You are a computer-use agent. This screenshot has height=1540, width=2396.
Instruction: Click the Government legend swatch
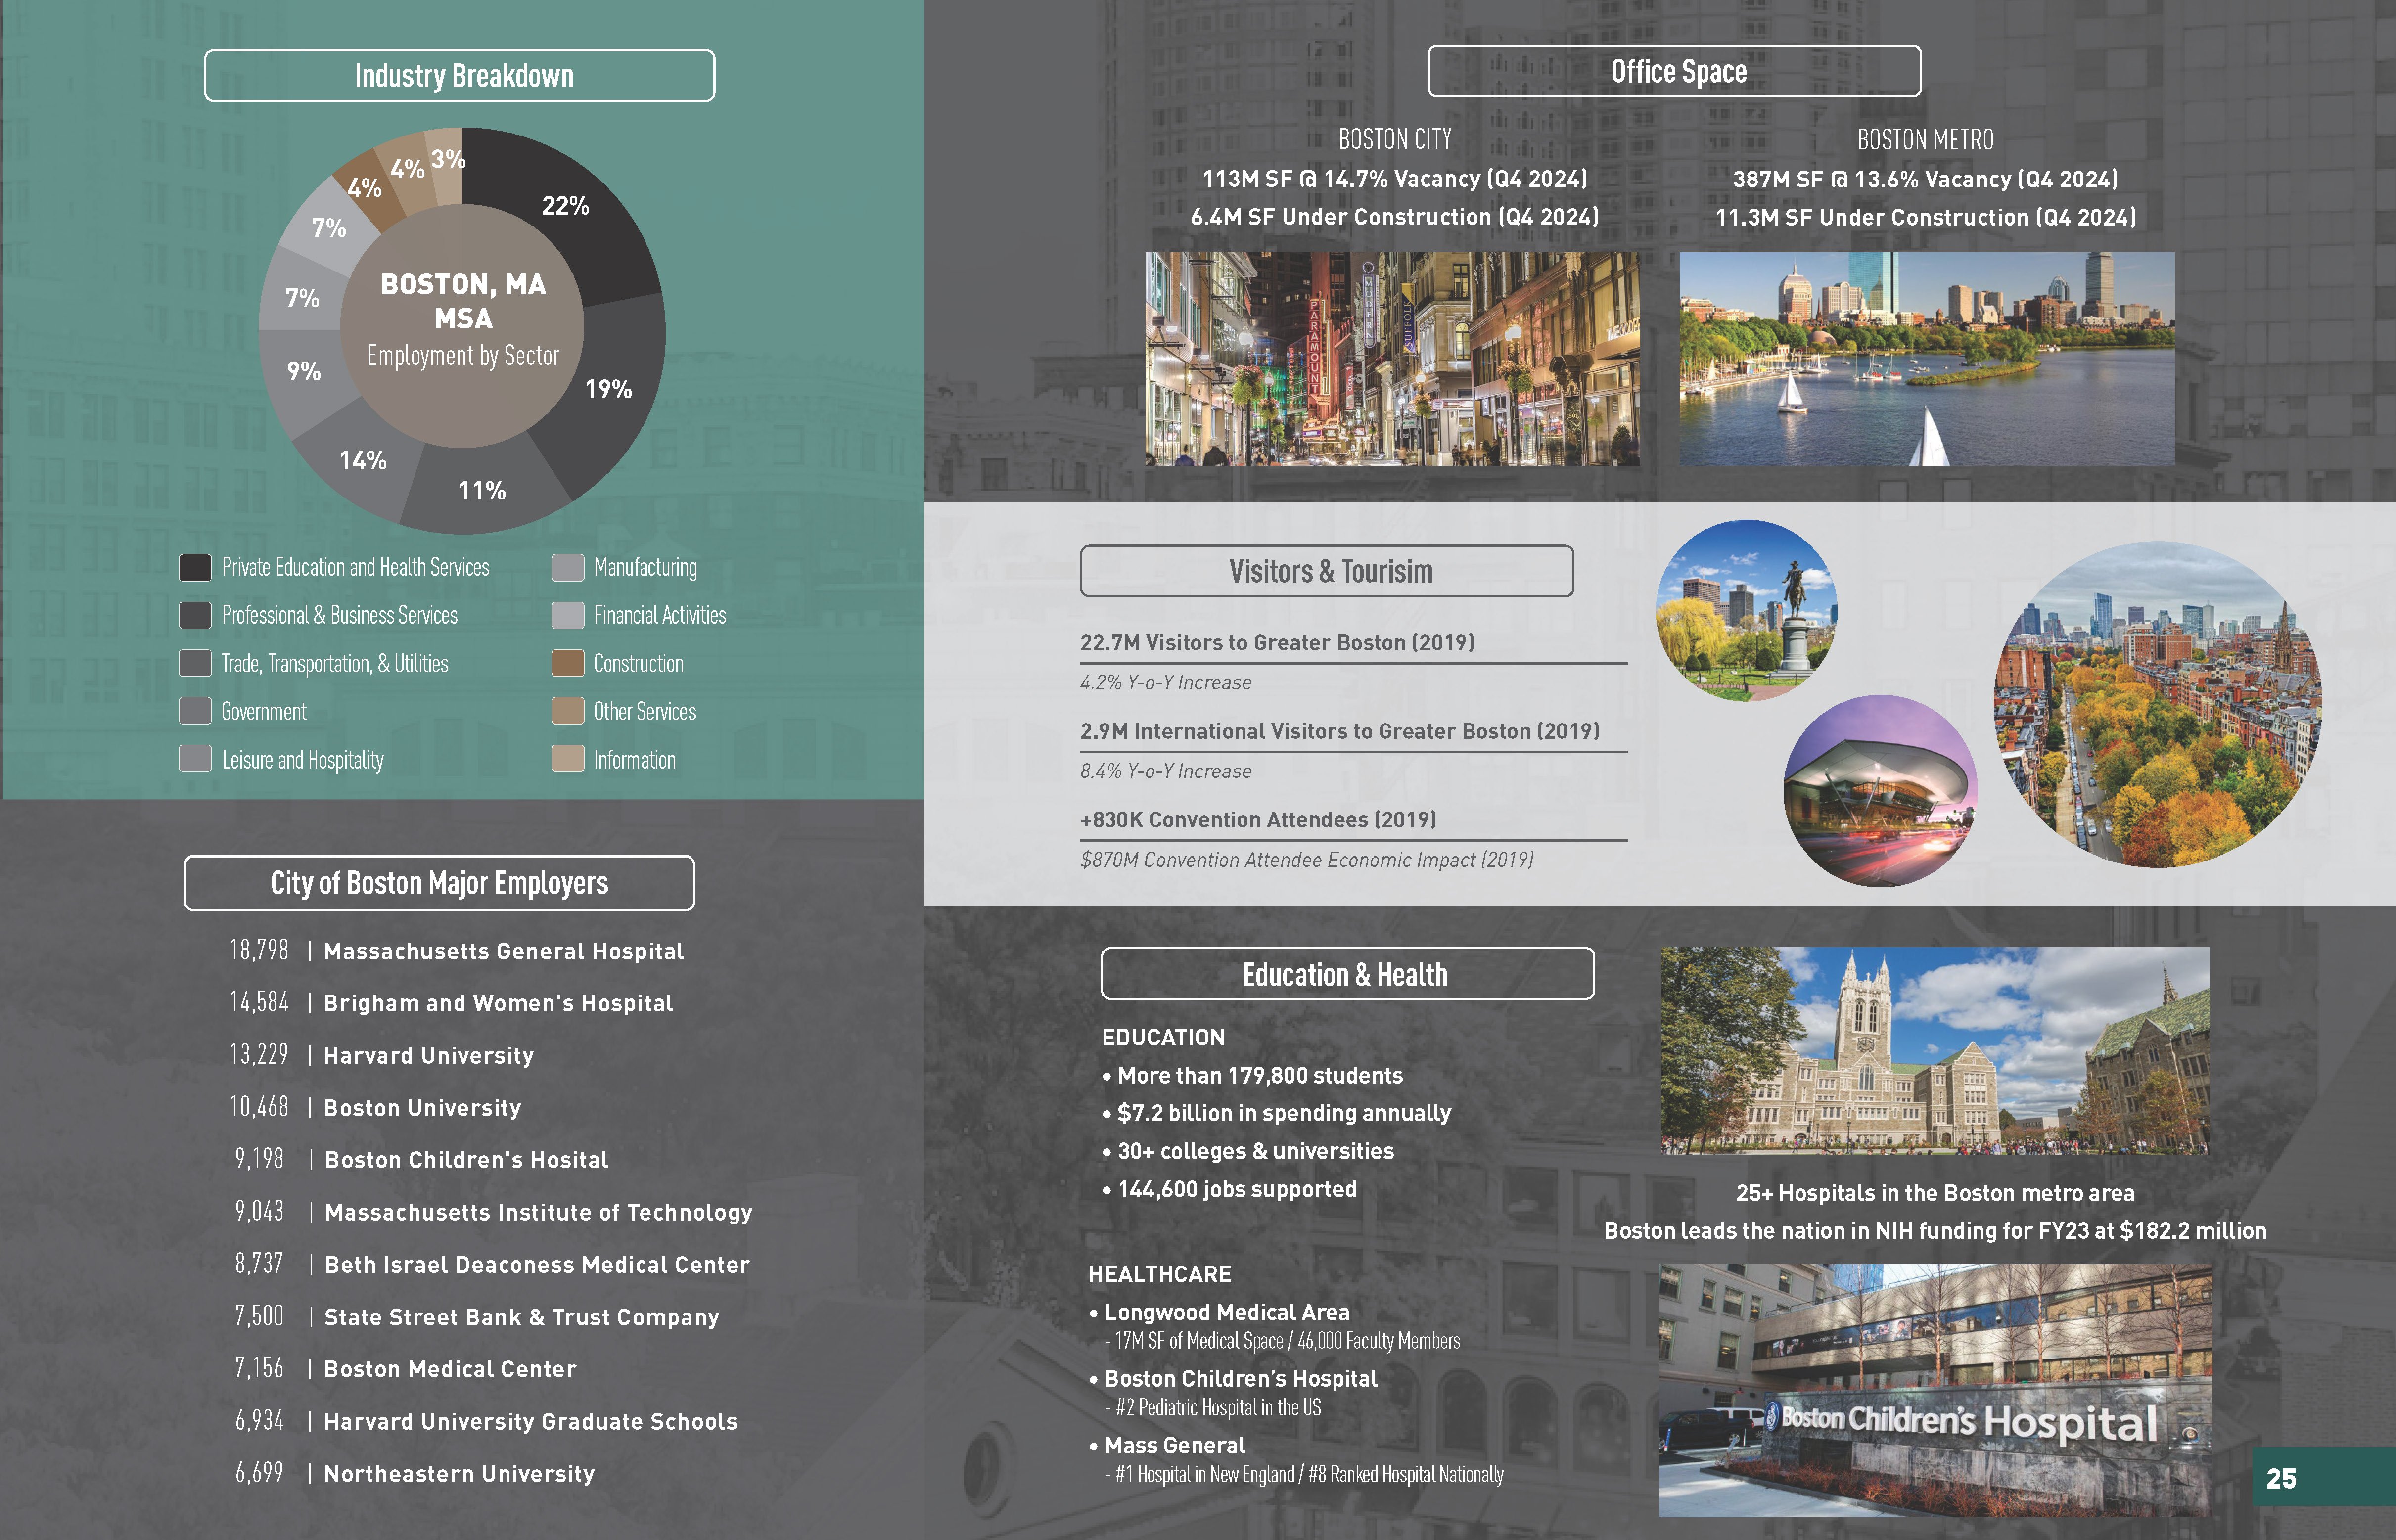(x=195, y=712)
